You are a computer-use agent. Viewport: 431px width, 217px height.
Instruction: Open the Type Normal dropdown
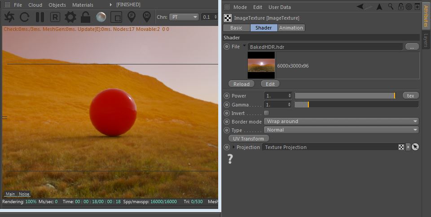click(x=341, y=130)
